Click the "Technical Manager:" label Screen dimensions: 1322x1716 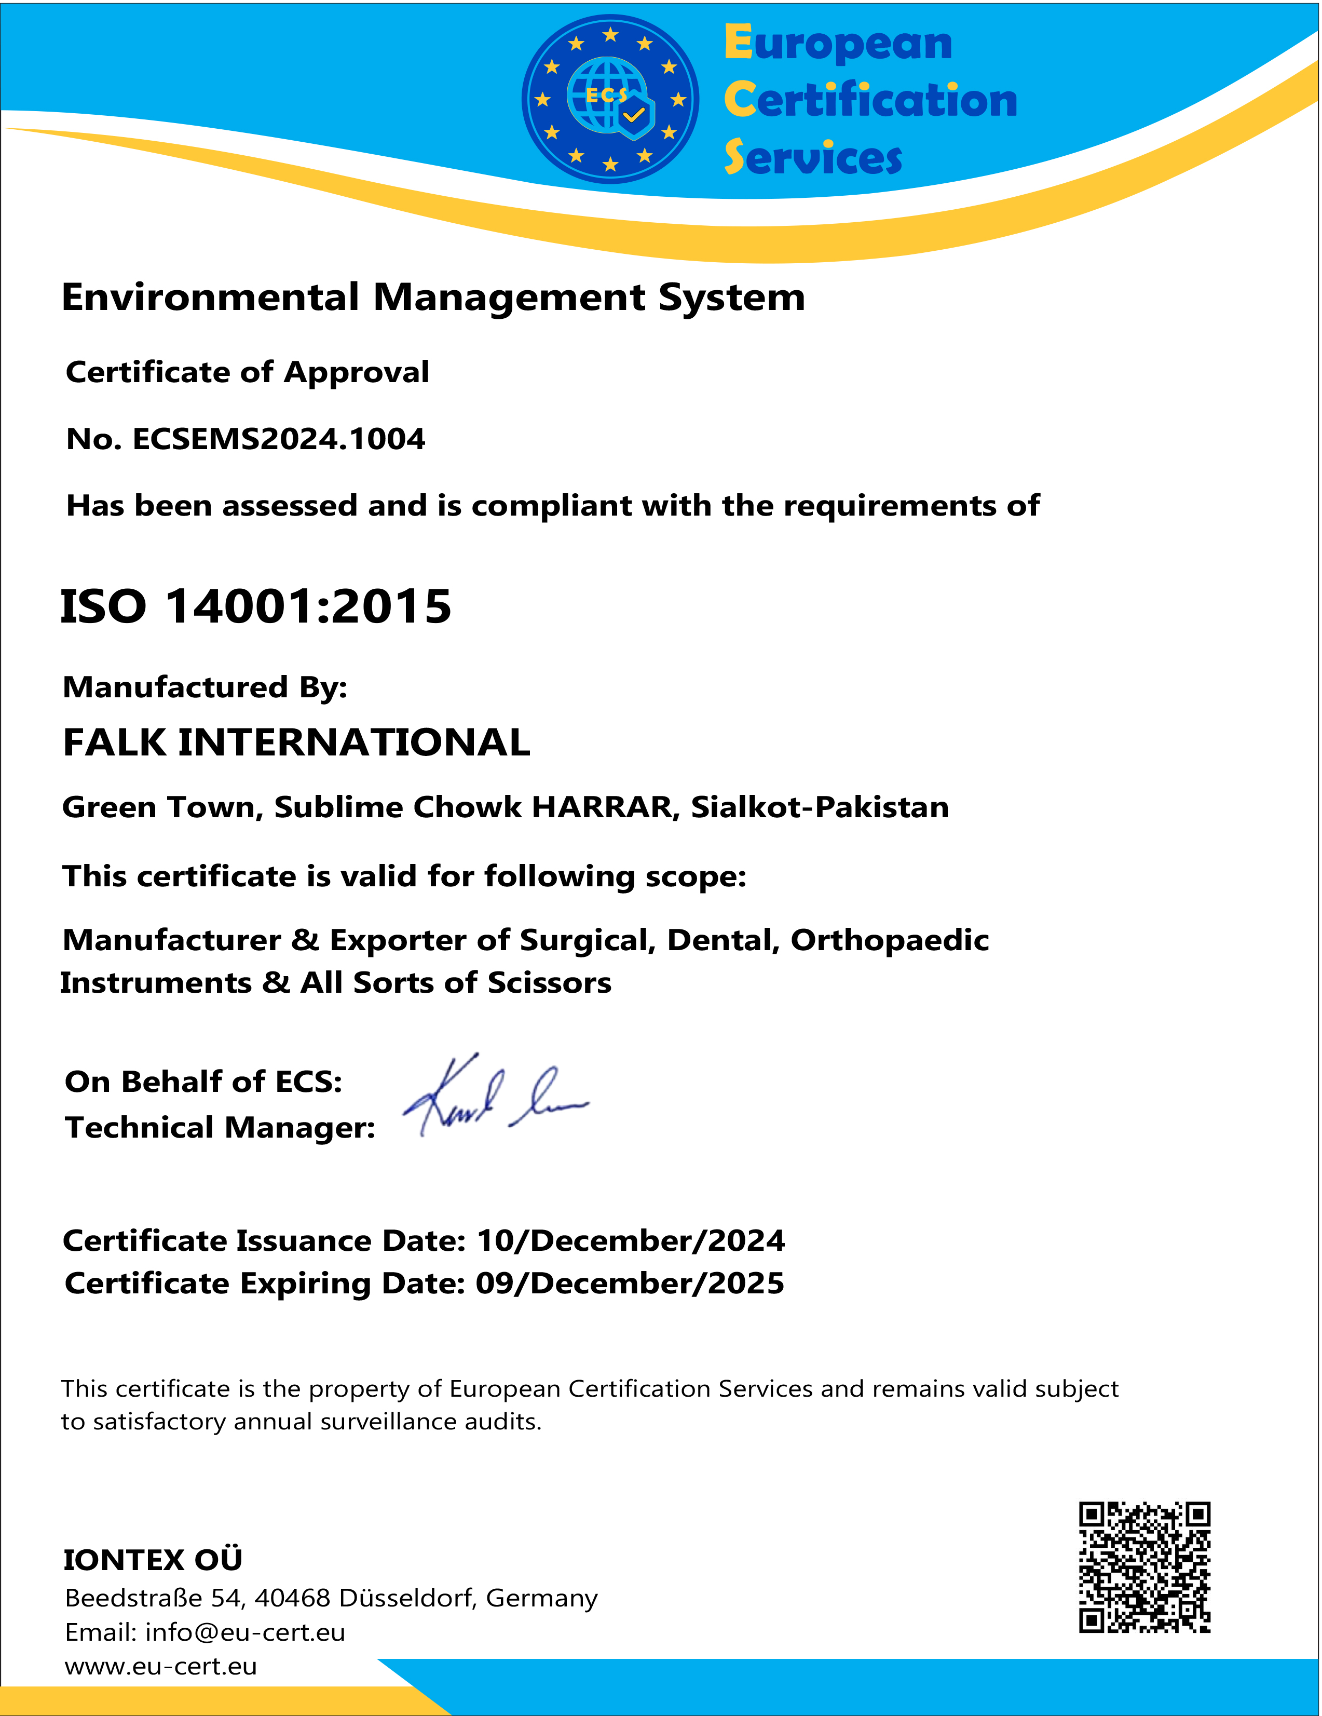pyautogui.click(x=220, y=1128)
